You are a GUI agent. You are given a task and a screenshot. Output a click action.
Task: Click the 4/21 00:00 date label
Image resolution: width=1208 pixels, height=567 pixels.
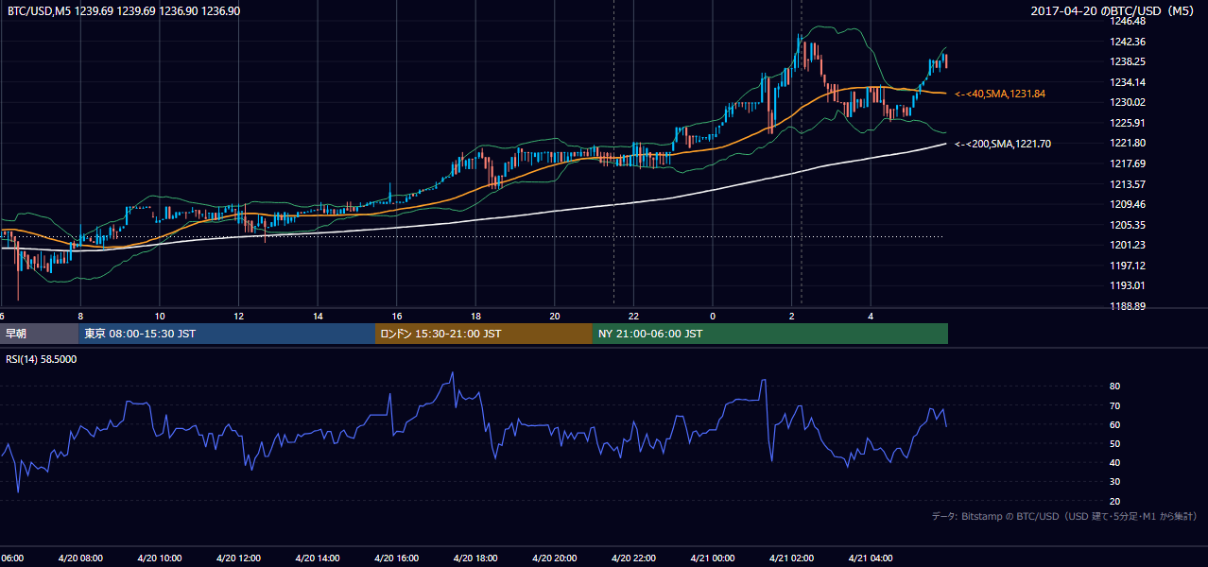tap(713, 558)
